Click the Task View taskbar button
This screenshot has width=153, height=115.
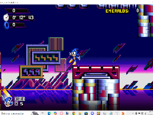point(43,113)
